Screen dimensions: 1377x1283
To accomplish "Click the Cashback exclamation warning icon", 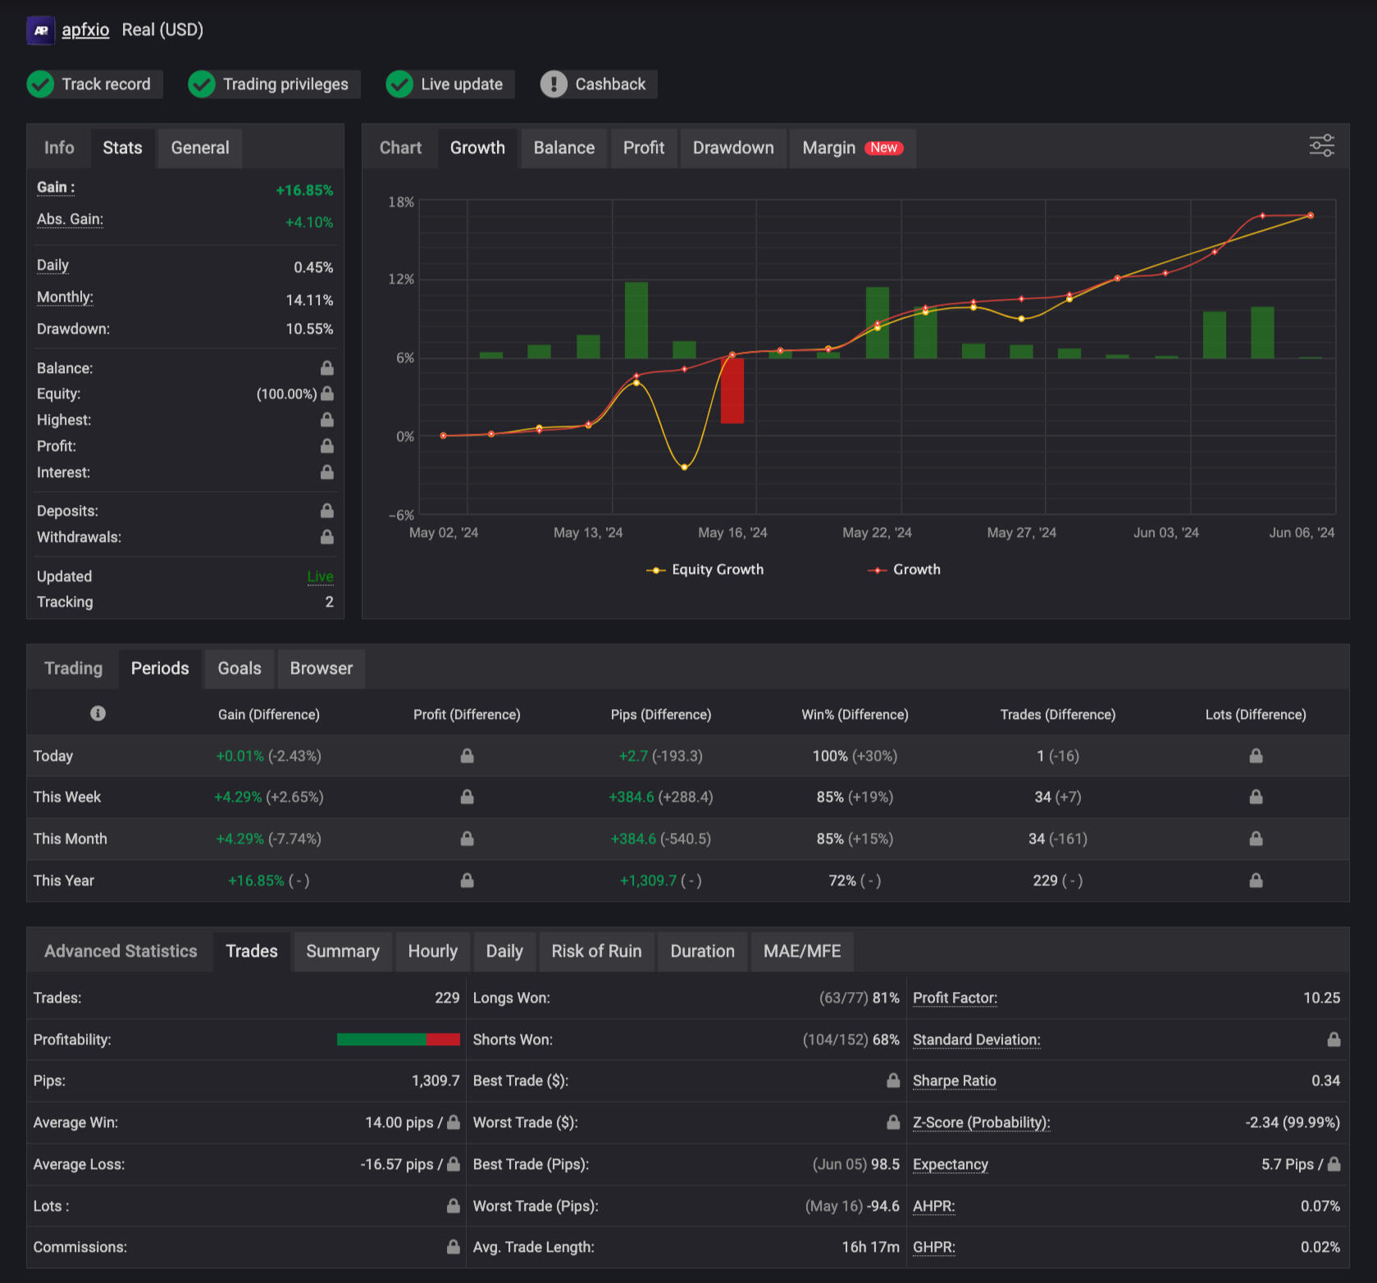I will click(554, 84).
